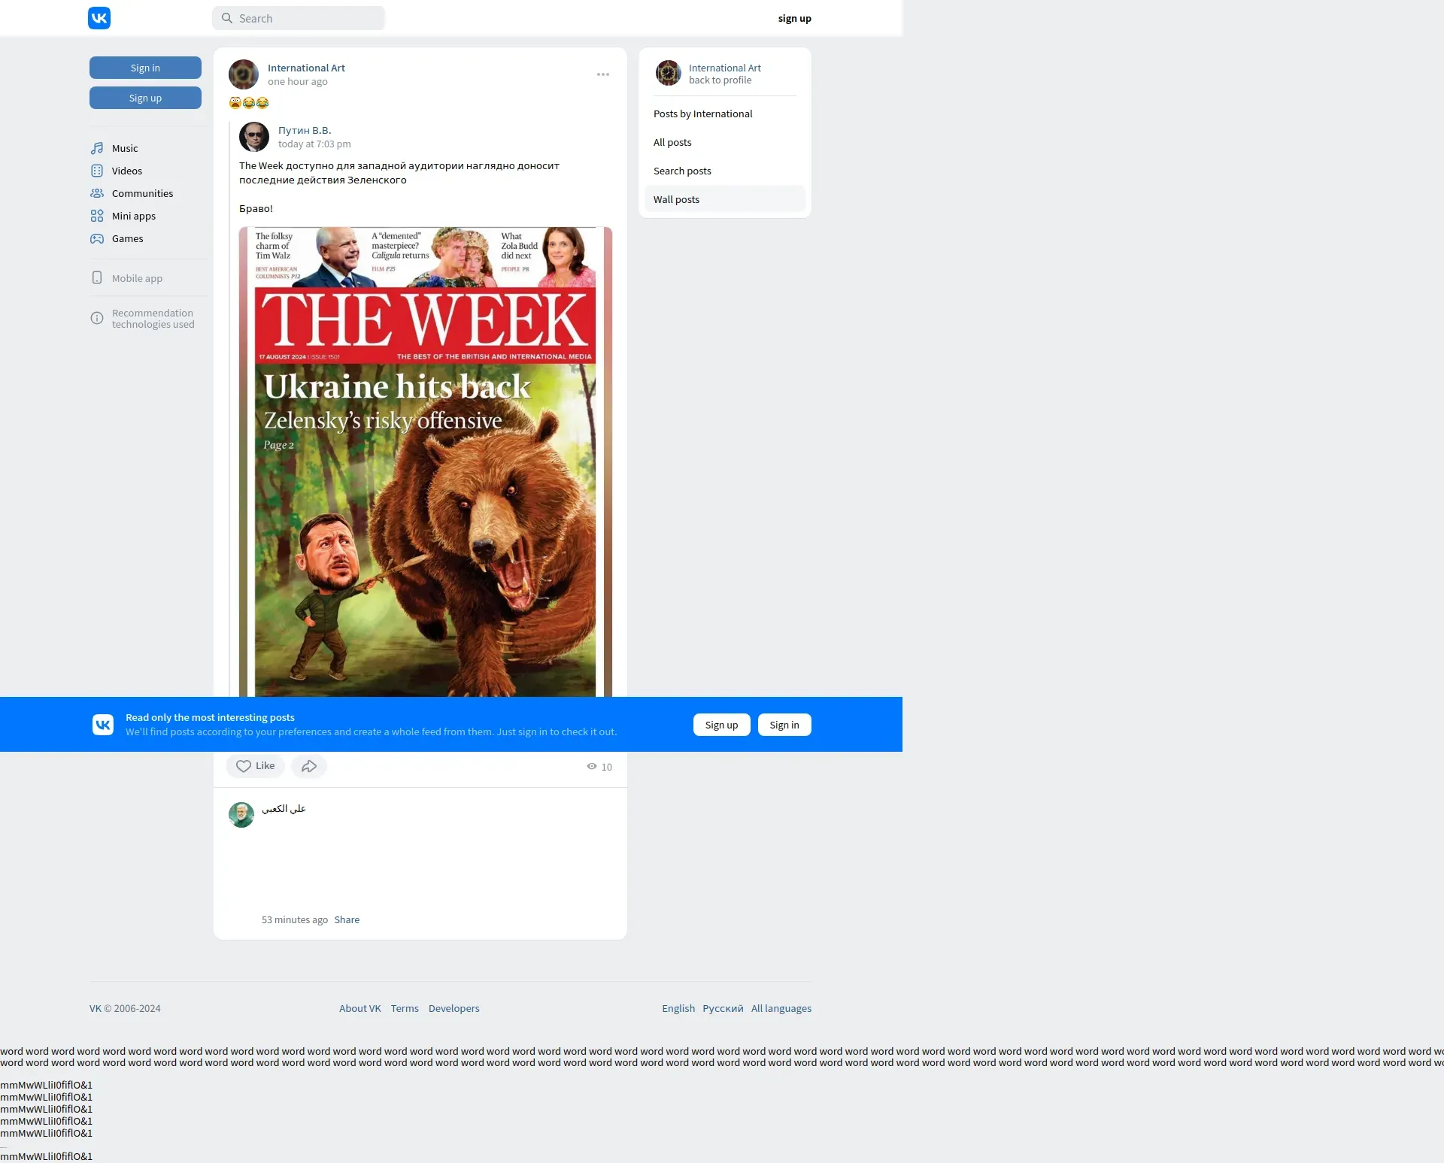Click the International Art avatar in right panel
1444x1163 pixels.
point(668,73)
